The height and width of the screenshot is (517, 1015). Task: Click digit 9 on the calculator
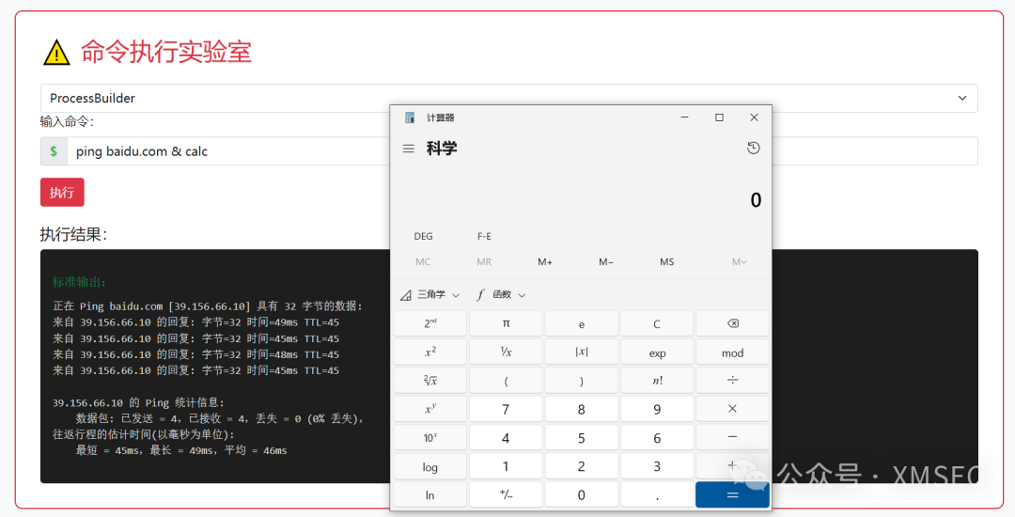(x=657, y=409)
